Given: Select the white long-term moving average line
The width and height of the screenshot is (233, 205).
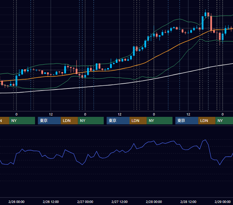Looking at the screenshot, I should click(x=119, y=84).
